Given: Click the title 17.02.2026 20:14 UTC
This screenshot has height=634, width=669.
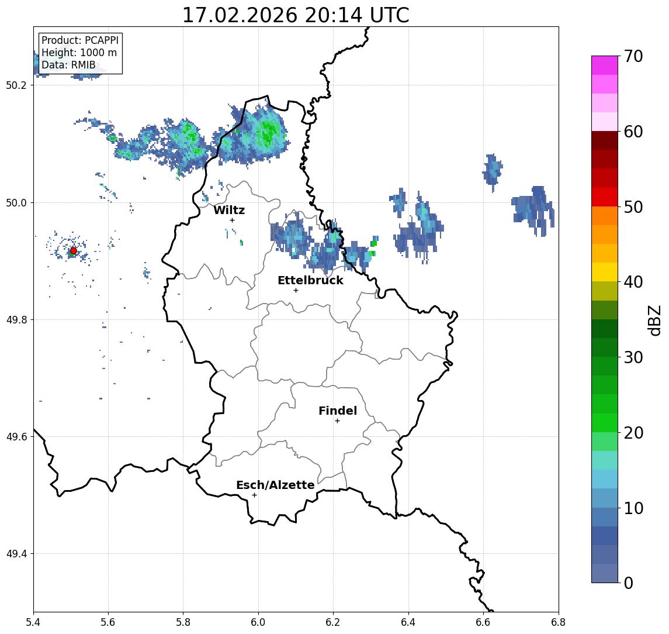Looking at the screenshot, I should point(296,16).
